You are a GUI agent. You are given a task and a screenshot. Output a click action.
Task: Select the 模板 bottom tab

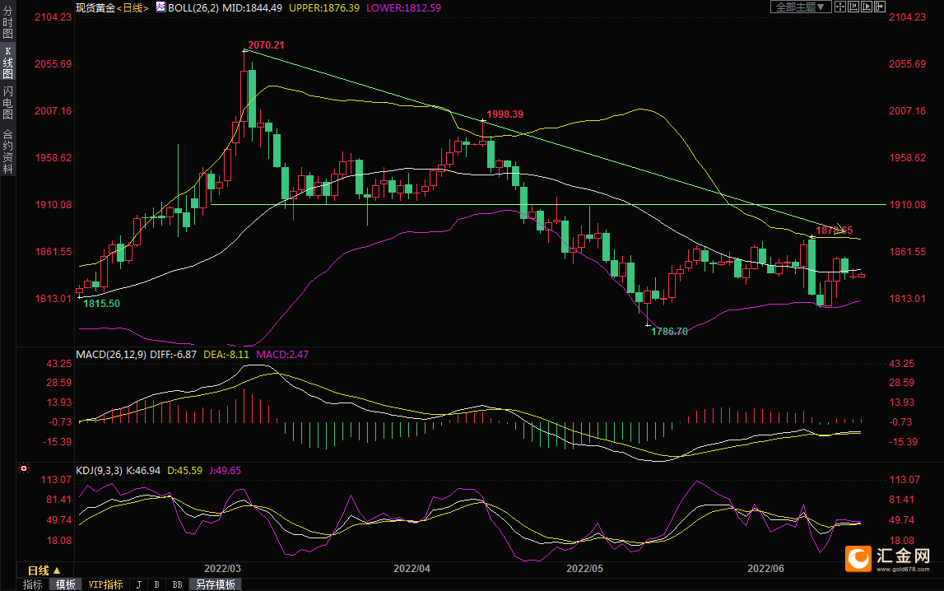(x=65, y=584)
